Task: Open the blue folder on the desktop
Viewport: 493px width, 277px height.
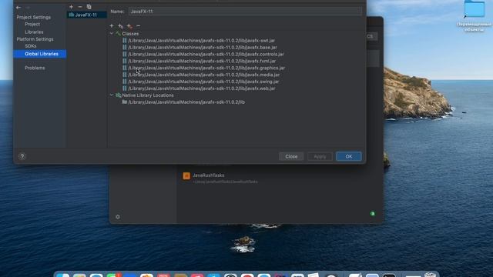Action: [x=475, y=8]
